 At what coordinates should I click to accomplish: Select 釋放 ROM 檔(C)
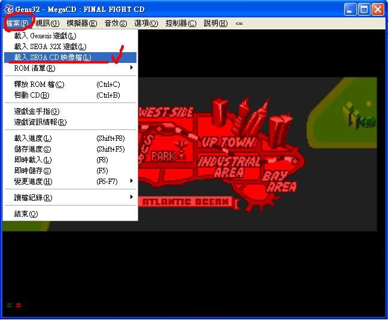pos(70,84)
